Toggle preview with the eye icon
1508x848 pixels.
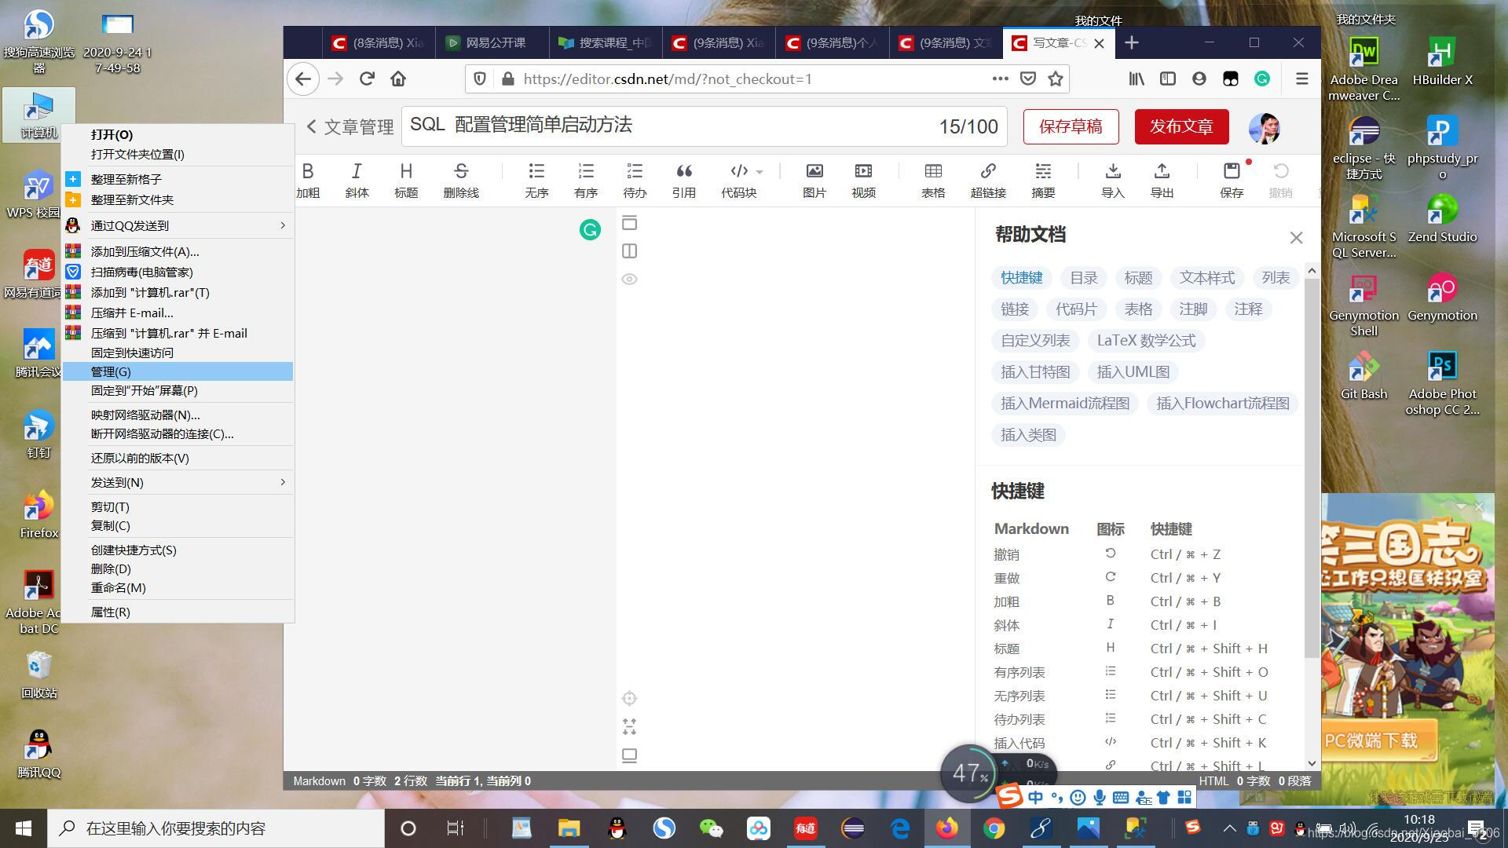(629, 280)
